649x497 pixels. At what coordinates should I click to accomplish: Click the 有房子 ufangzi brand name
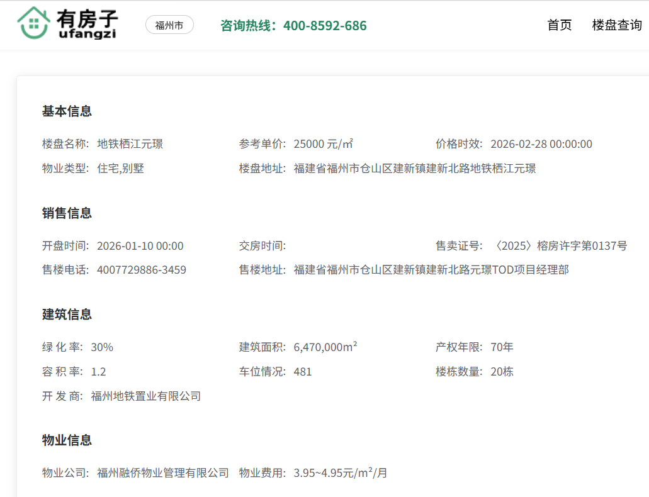[x=87, y=24]
